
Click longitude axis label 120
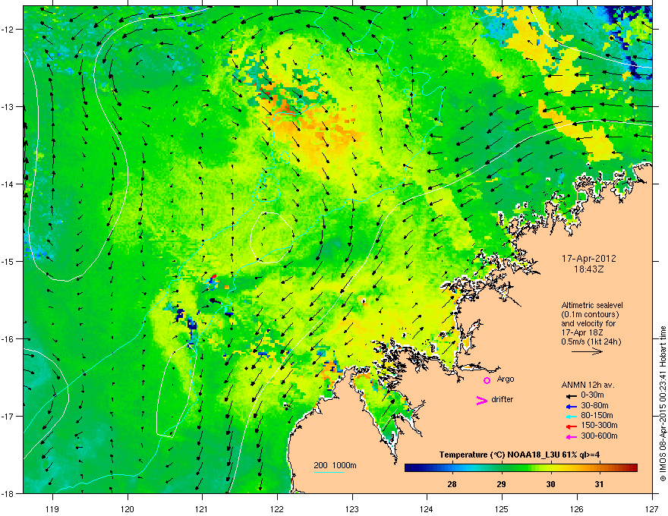click(x=128, y=508)
